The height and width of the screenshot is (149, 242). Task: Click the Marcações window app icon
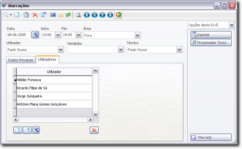point(4,5)
